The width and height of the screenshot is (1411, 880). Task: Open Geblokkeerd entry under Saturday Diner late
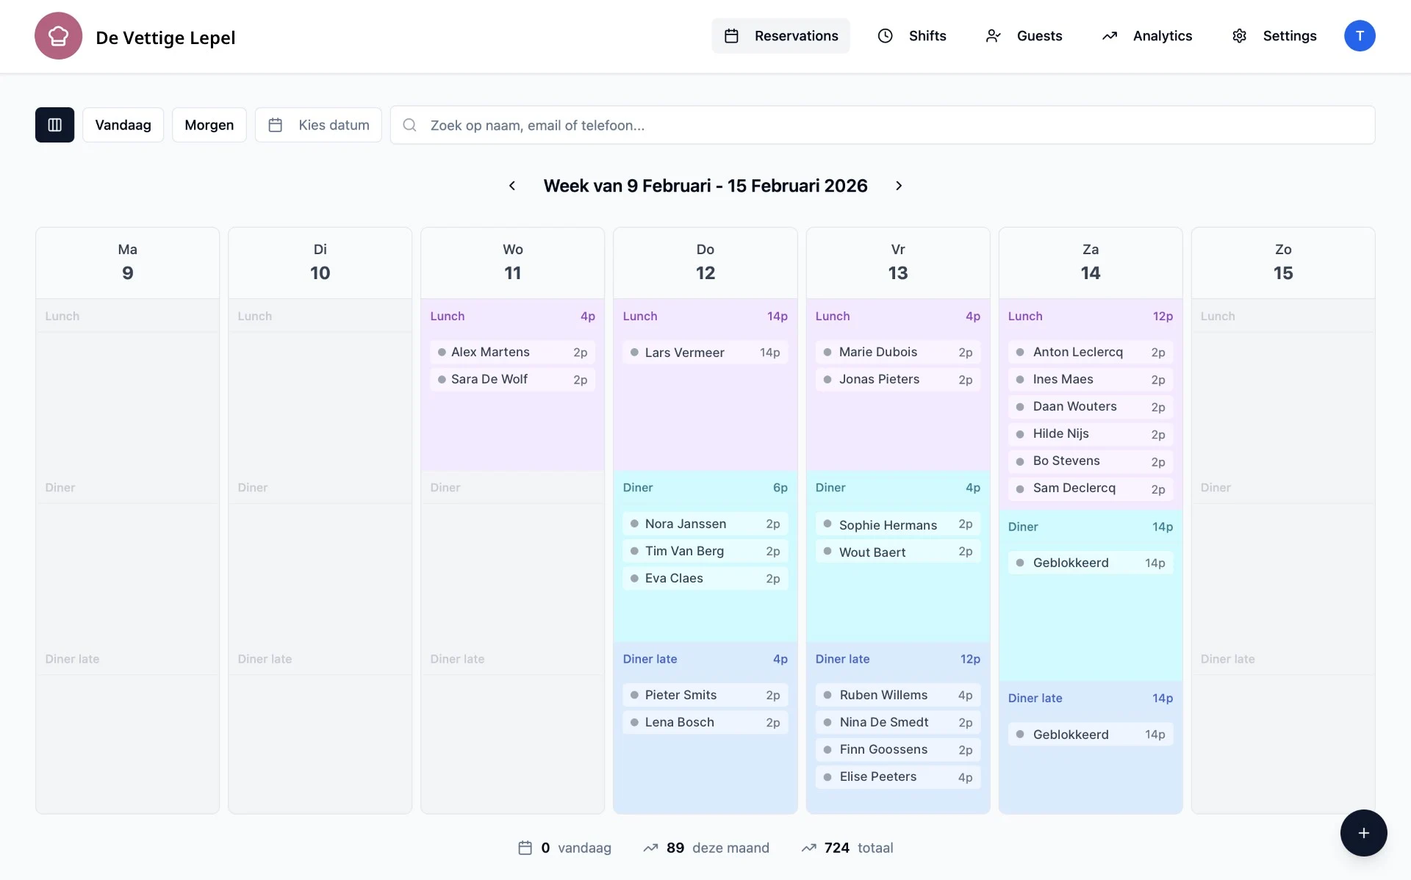pyautogui.click(x=1091, y=735)
